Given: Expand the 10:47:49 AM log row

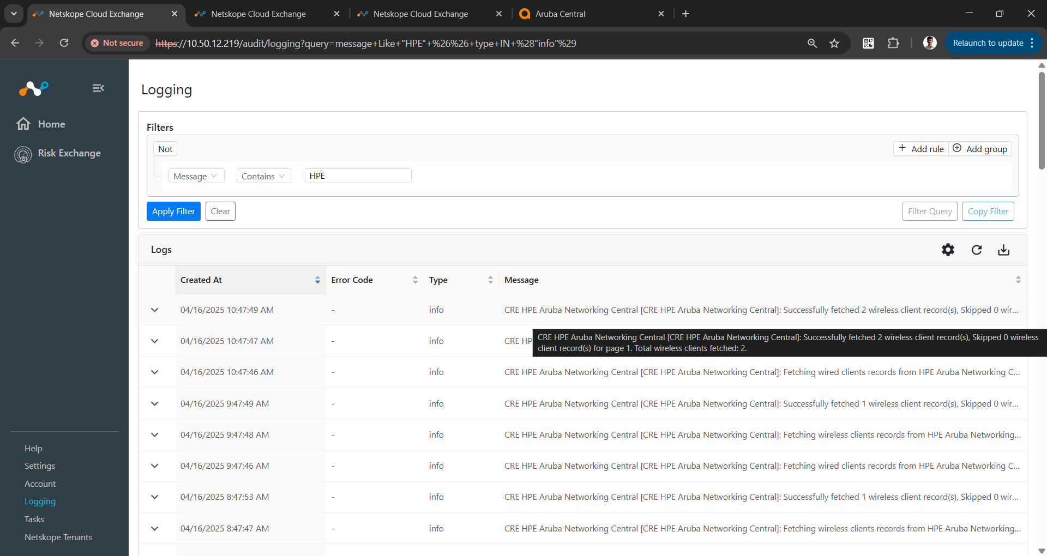Looking at the screenshot, I should [x=155, y=310].
